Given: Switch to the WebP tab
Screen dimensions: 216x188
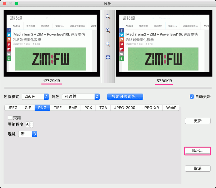Looking at the screenshot, I should tap(171, 108).
